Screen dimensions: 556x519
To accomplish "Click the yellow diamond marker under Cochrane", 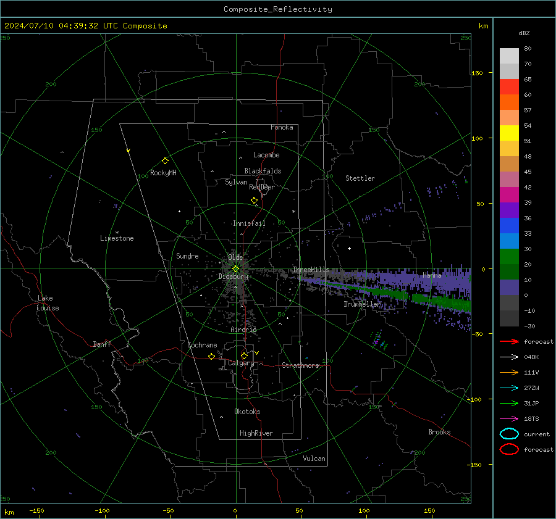I will point(212,356).
